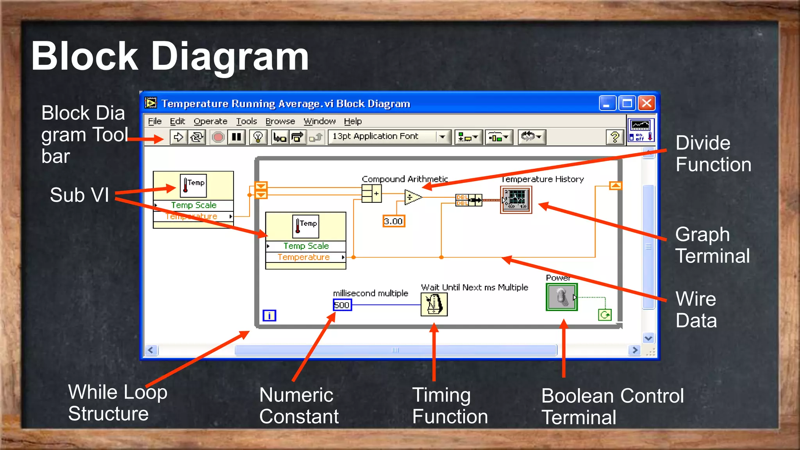
Task: Open the Tools menu
Action: pos(246,121)
